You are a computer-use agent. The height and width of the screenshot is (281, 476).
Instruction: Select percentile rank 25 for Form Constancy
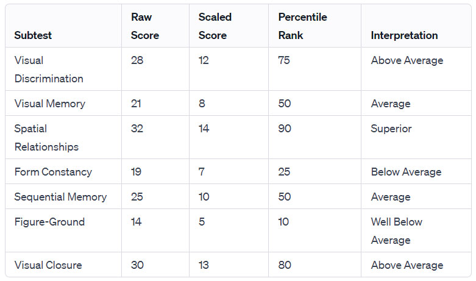click(285, 172)
